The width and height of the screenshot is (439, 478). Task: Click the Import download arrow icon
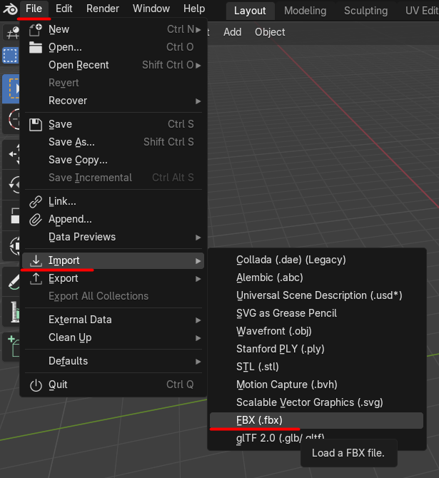[36, 260]
